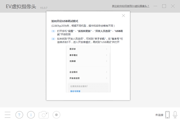This screenshot has width=180, height=120.
Task: Click the 未连接 status label
Action: click(x=159, y=115)
